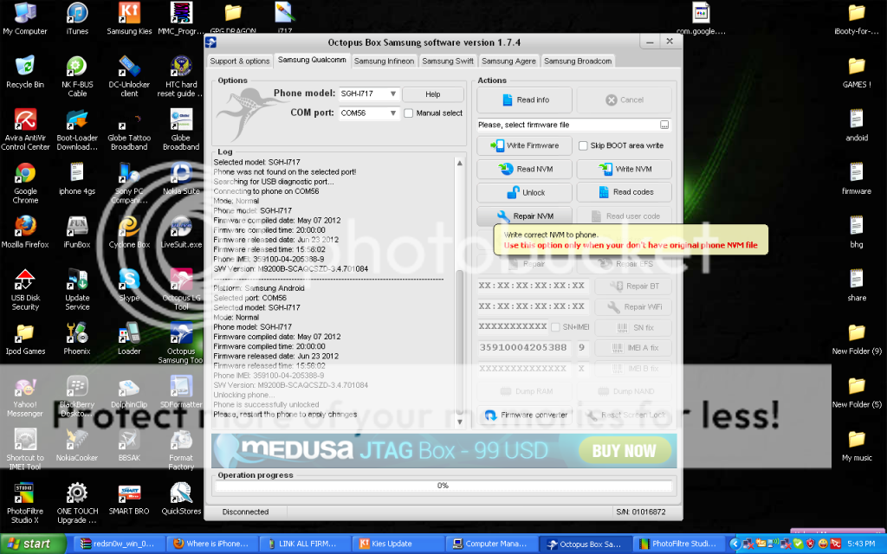Expand the Phone model dropdown
This screenshot has width=887, height=554.
[392, 93]
